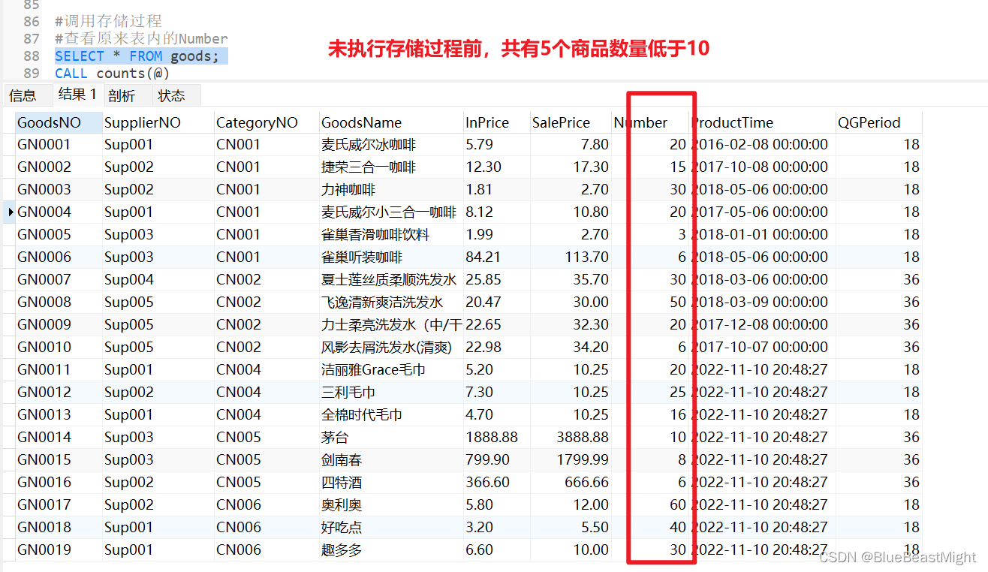Click goods name 麦氏威尔冰咖啡
988x572 pixels.
369,144
